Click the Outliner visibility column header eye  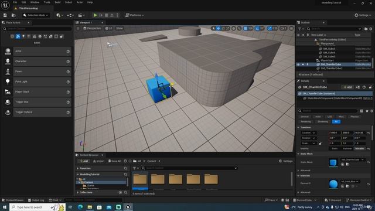(298, 35)
